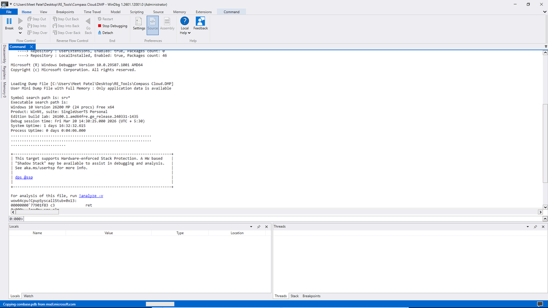Screen dimensions: 548x308
Task: Stop Debugging via red square button
Action: pos(112,26)
